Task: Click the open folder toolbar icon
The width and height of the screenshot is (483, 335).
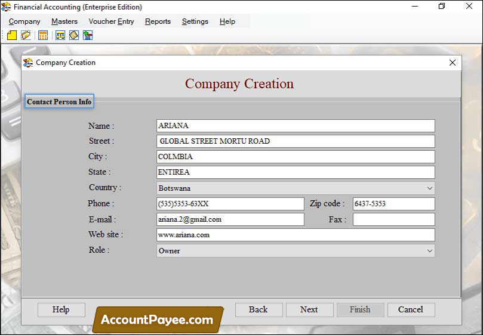Action: coord(26,35)
